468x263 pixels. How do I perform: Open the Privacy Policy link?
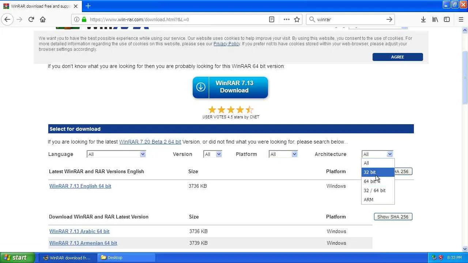point(227,44)
